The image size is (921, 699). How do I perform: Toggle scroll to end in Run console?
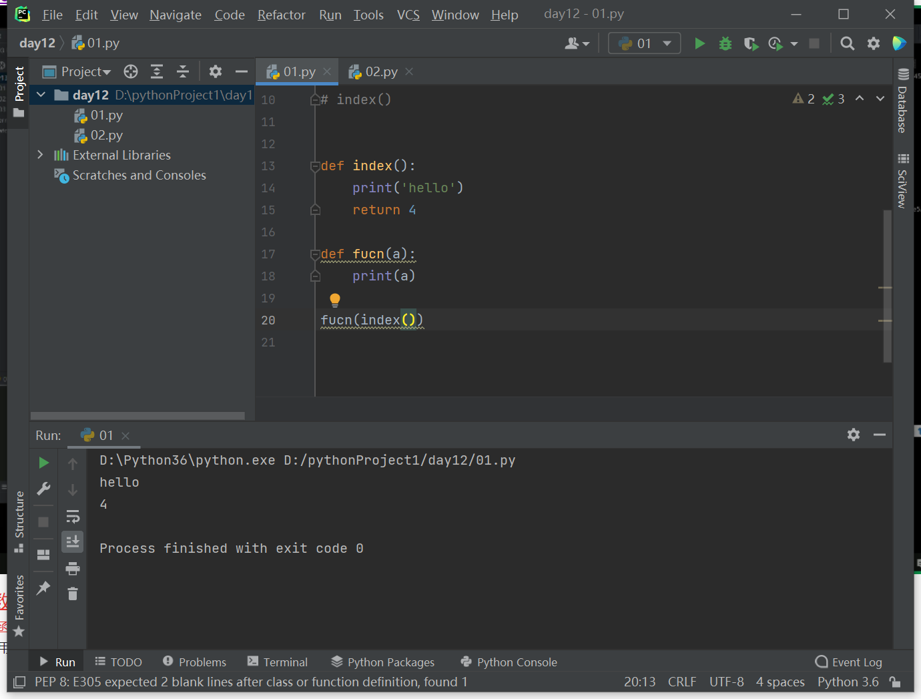click(73, 541)
